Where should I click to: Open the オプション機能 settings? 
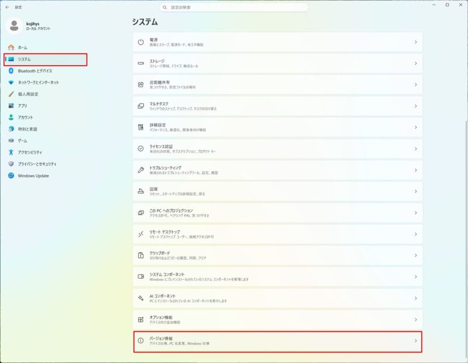click(x=277, y=320)
